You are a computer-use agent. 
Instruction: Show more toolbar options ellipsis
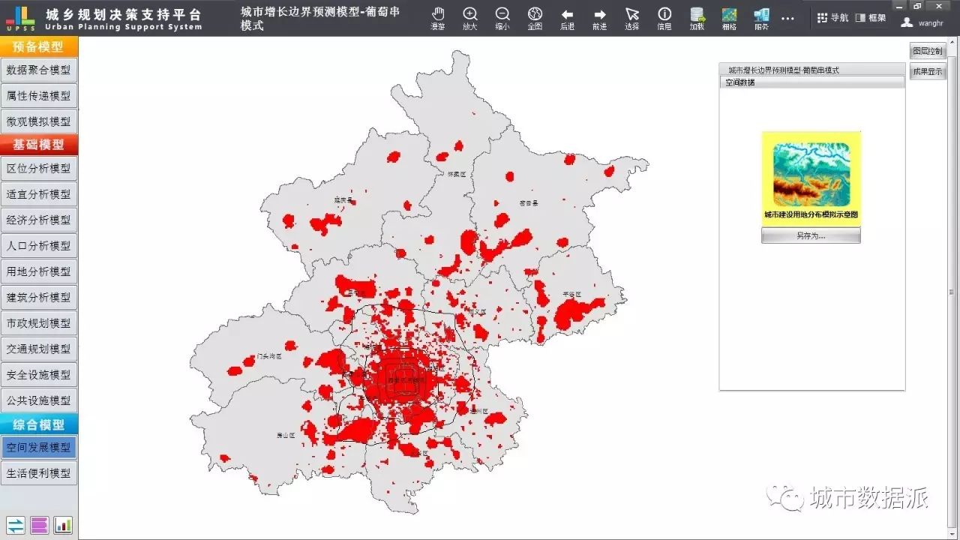point(787,19)
